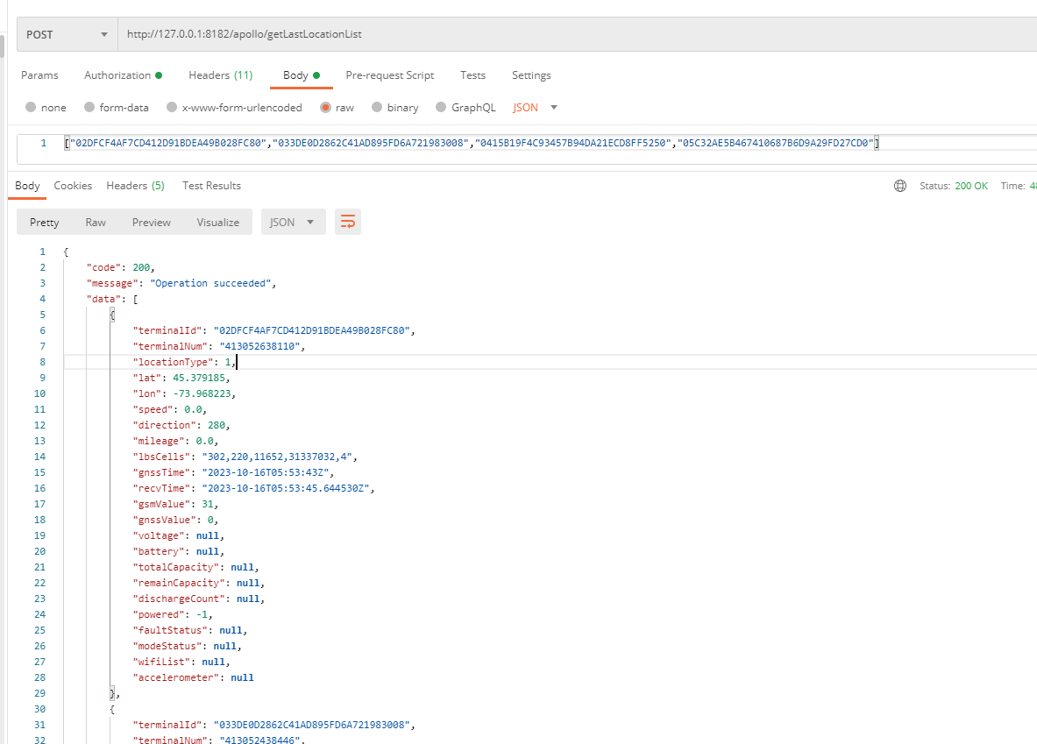Image resolution: width=1037 pixels, height=744 pixels.
Task: Click the globe network icon near Status
Action: 899,186
